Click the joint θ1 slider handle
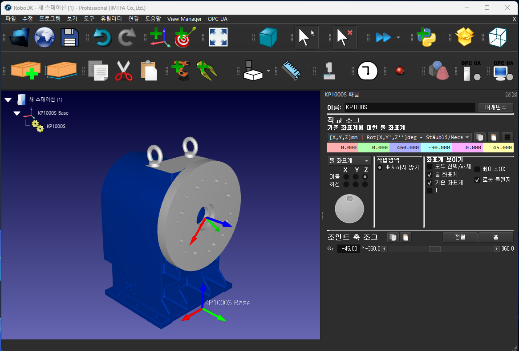 click(434, 249)
